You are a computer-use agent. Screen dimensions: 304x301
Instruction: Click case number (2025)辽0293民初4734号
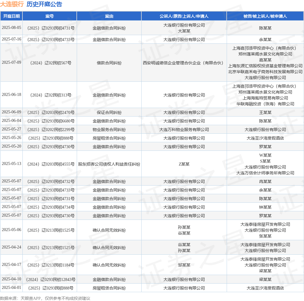pos(50,207)
